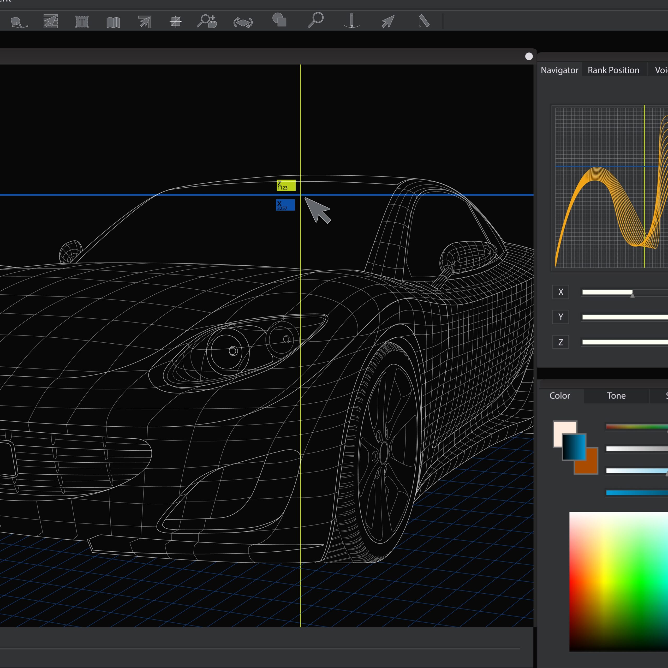Screen dimensions: 668x668
Task: Open the Rank Position tab
Action: [613, 70]
